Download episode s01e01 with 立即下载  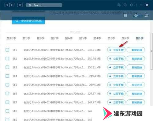coord(116,50)
